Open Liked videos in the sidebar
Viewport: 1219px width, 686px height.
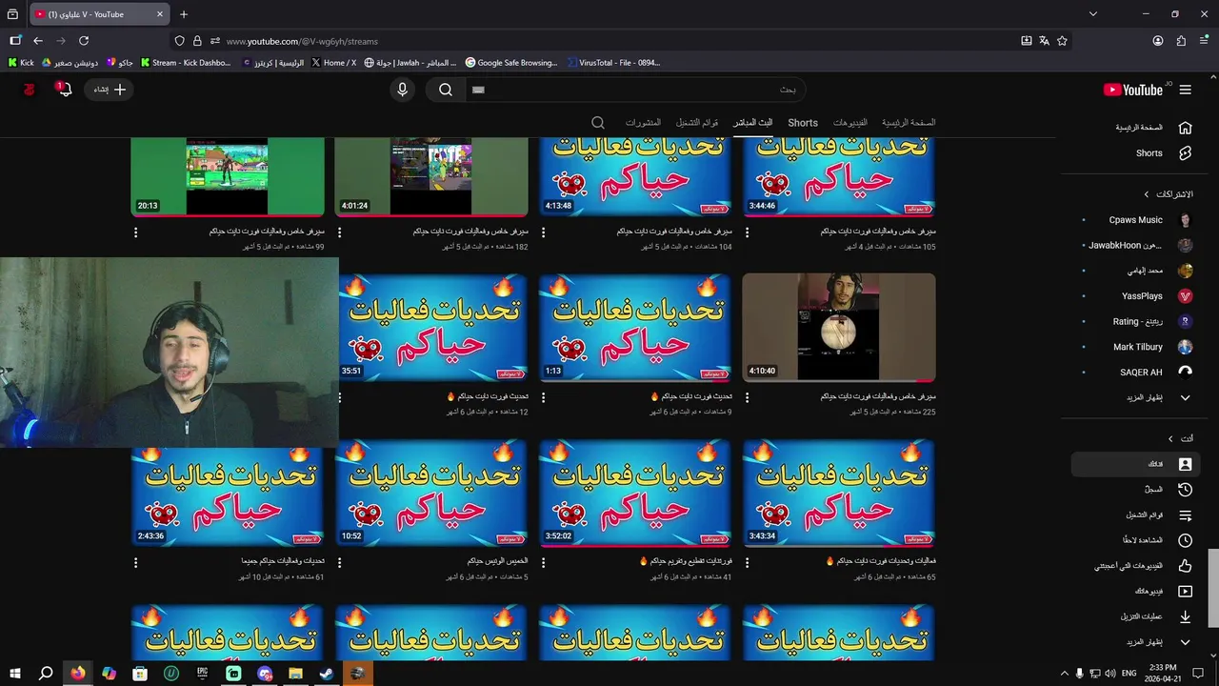coord(1137,566)
